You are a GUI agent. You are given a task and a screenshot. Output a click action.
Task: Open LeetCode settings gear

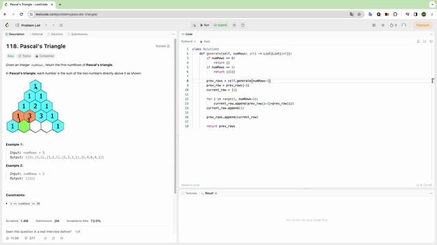tap(383, 25)
